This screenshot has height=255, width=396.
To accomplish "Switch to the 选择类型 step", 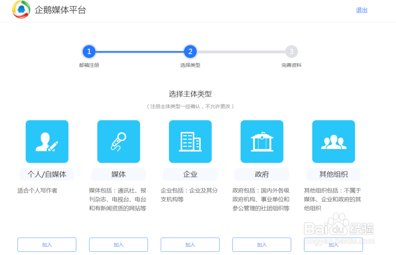I will coord(190,51).
